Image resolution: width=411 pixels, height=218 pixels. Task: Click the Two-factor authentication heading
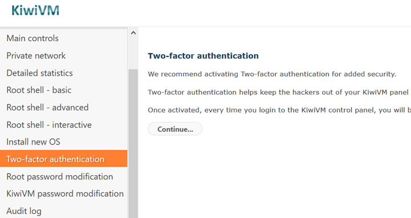coord(203,56)
